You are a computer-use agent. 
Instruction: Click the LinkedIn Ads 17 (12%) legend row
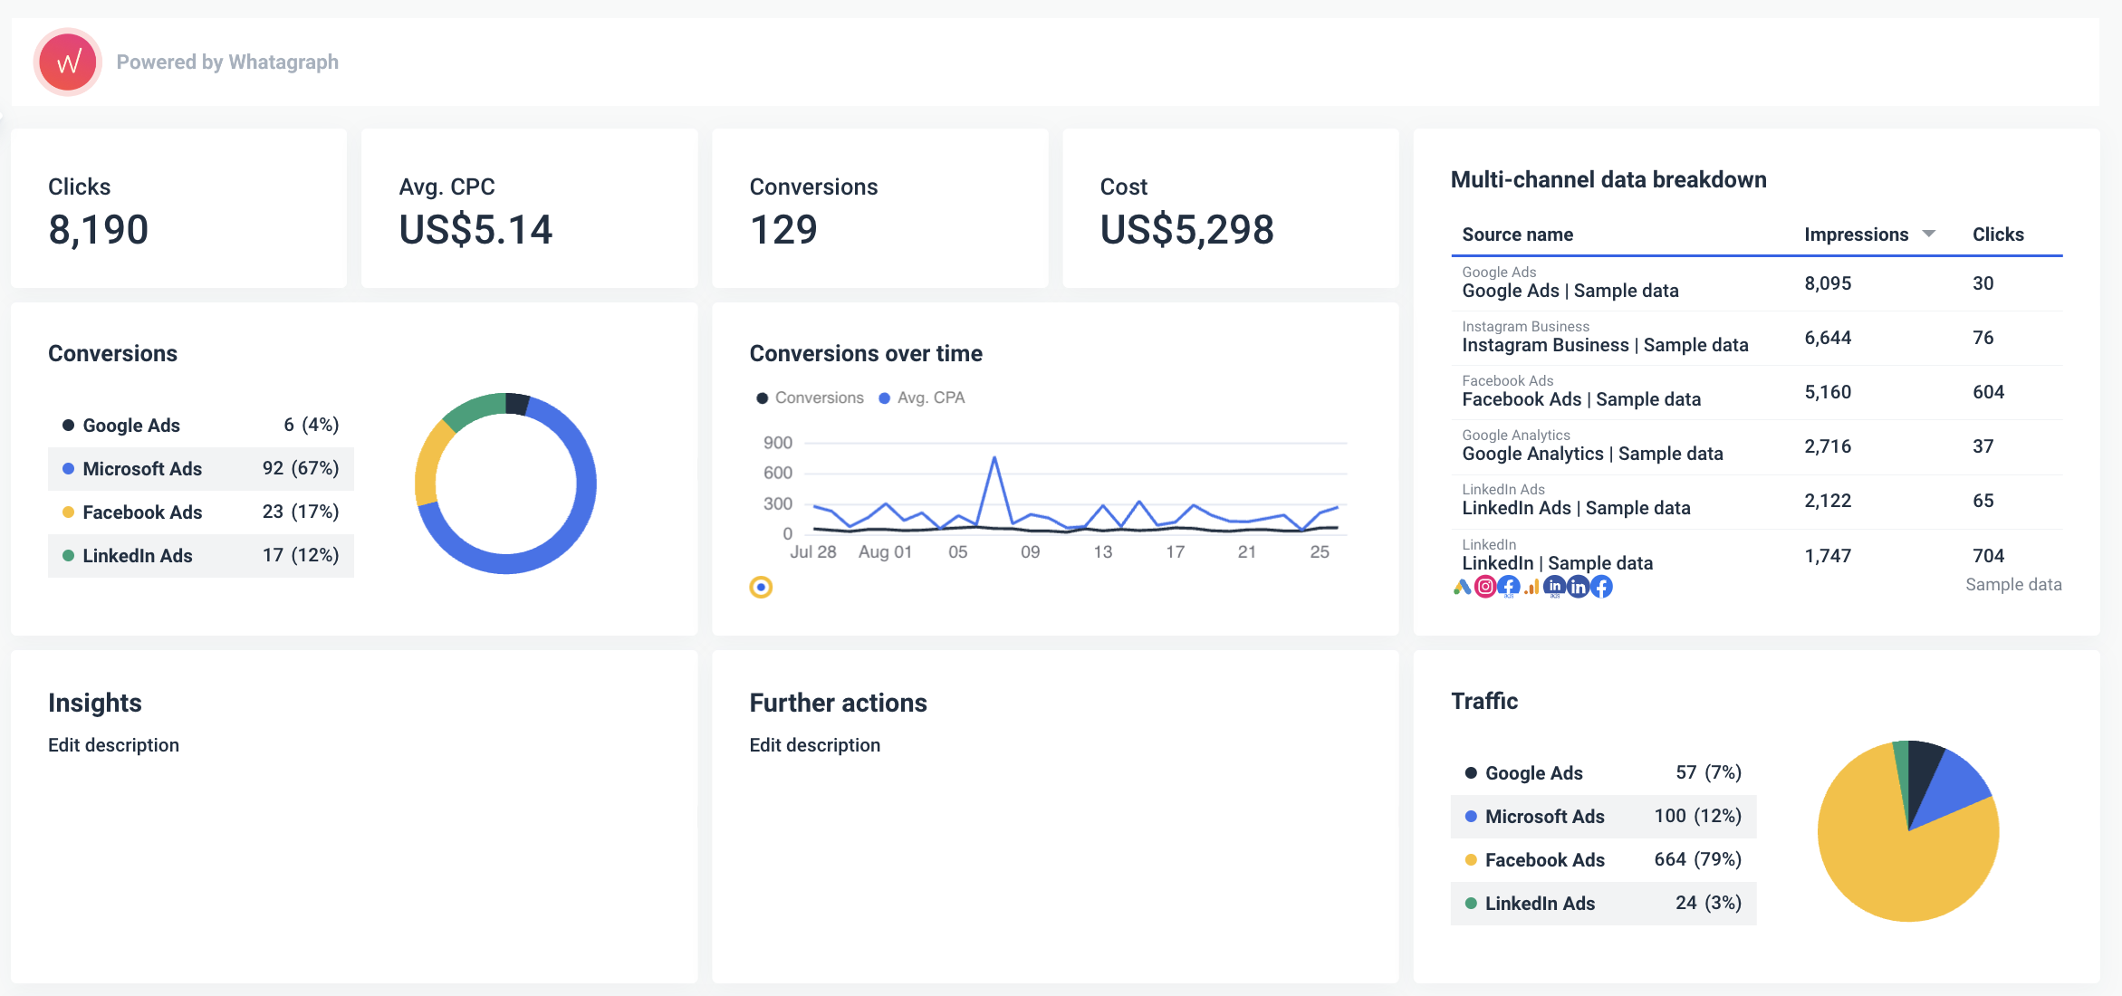(x=200, y=556)
